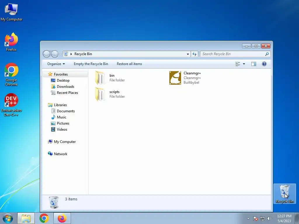The height and width of the screenshot is (224, 299).
Task: Select Network in navigation pane
Action: pos(60,154)
